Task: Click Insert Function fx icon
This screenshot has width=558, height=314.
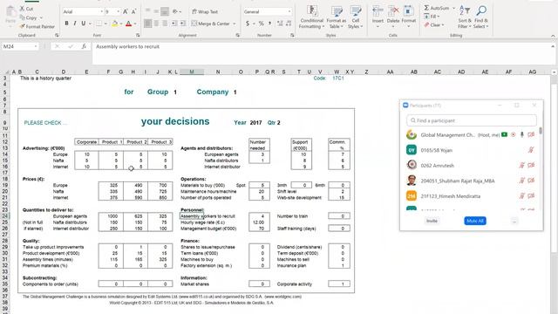Action: click(84, 46)
